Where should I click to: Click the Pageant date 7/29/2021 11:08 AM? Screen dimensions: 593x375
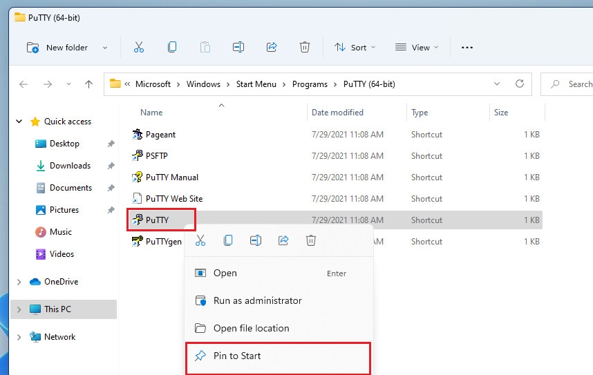(347, 134)
